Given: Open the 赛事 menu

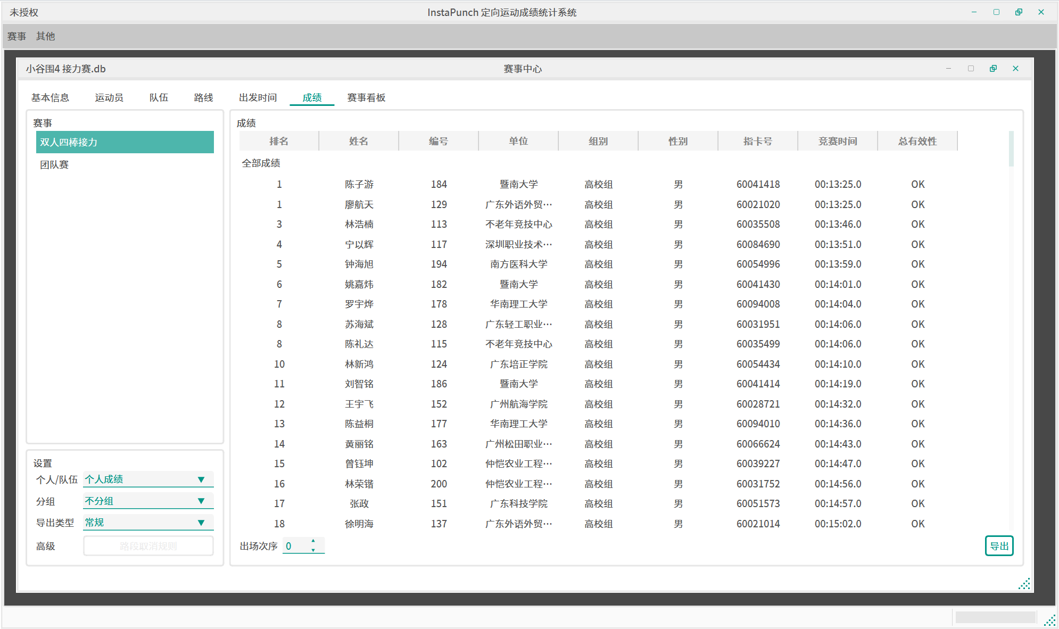Looking at the screenshot, I should point(16,36).
